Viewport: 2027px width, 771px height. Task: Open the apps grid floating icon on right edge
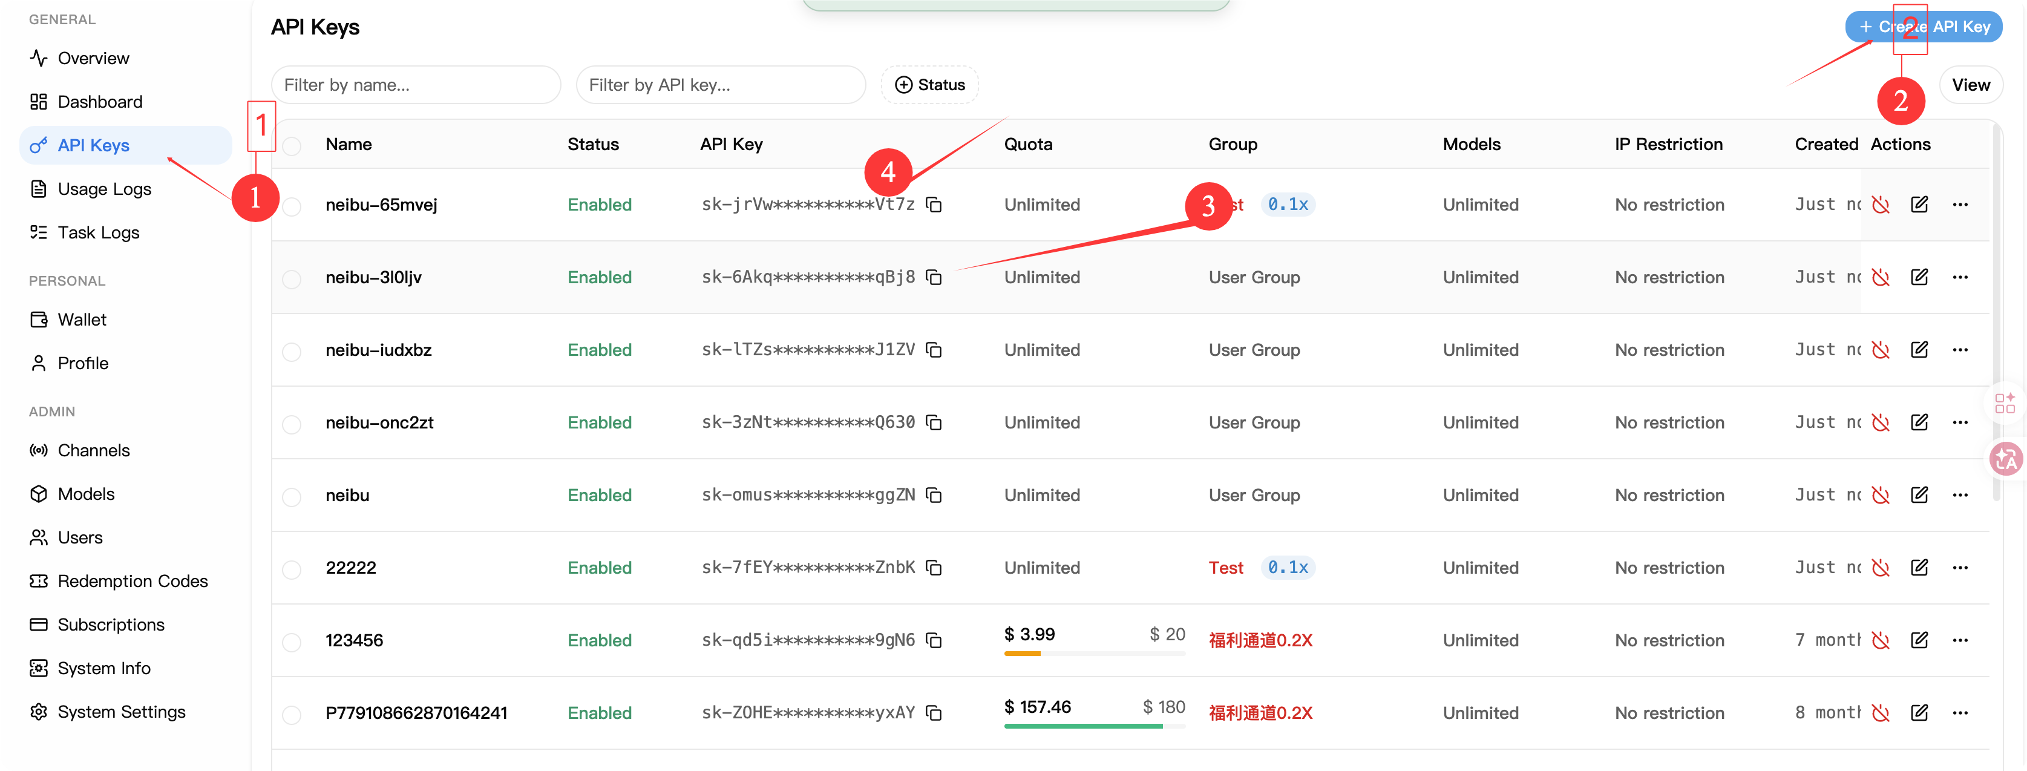point(2005,403)
